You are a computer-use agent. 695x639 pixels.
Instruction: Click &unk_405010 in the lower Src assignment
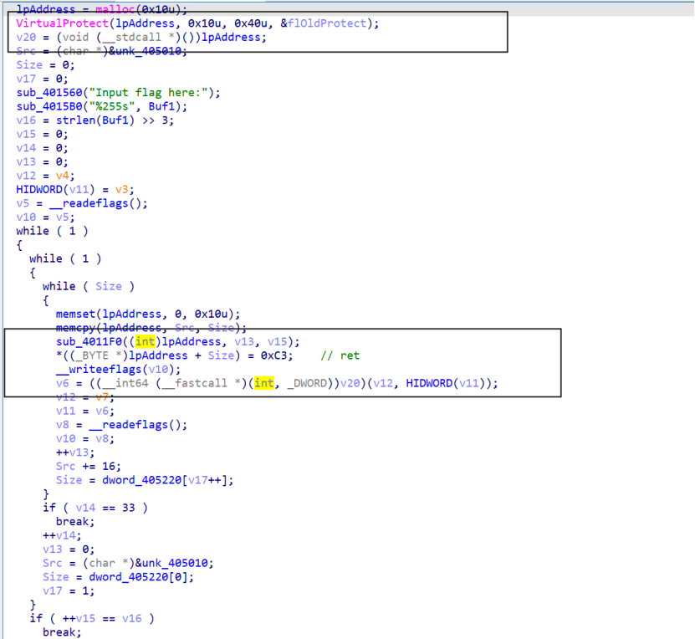[x=171, y=563]
